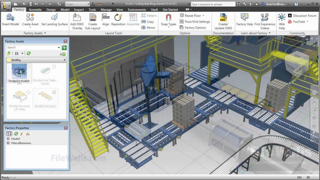Open Factory Options
Viewport: 320px width, 180px height.
[x=192, y=27]
